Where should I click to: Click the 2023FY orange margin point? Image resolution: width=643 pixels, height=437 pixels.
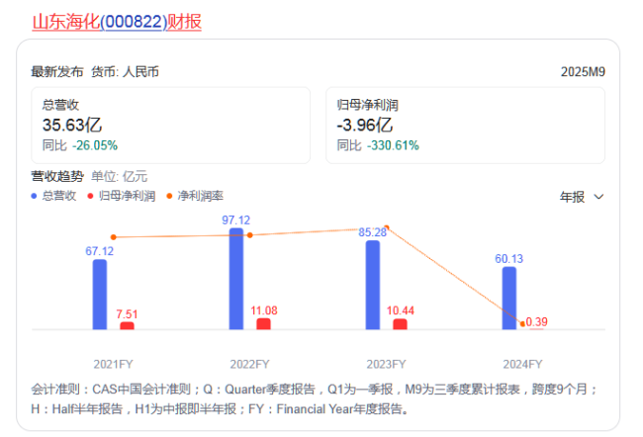click(386, 227)
